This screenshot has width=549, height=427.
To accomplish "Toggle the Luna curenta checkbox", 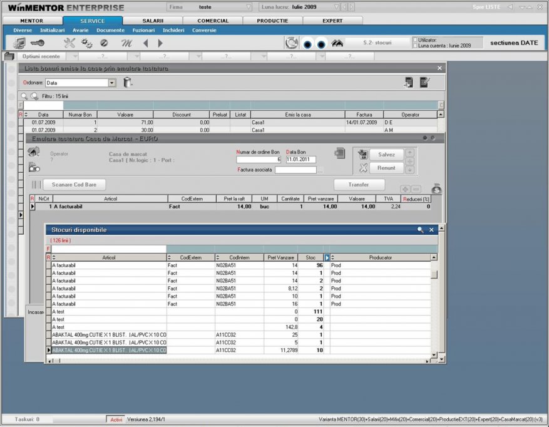I will pyautogui.click(x=415, y=46).
